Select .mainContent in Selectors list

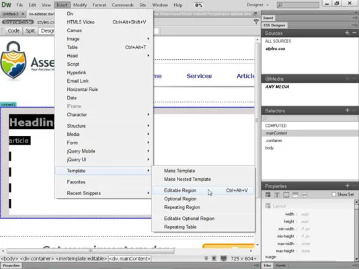click(x=310, y=133)
